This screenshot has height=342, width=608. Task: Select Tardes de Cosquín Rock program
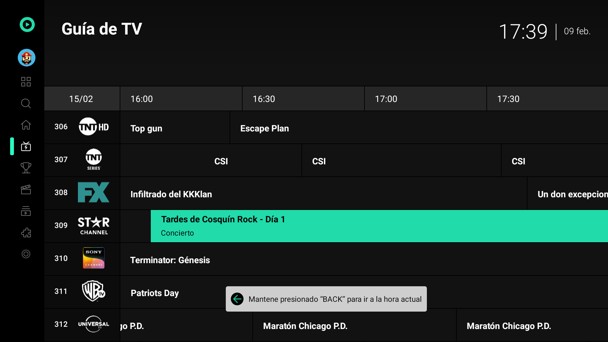click(379, 226)
